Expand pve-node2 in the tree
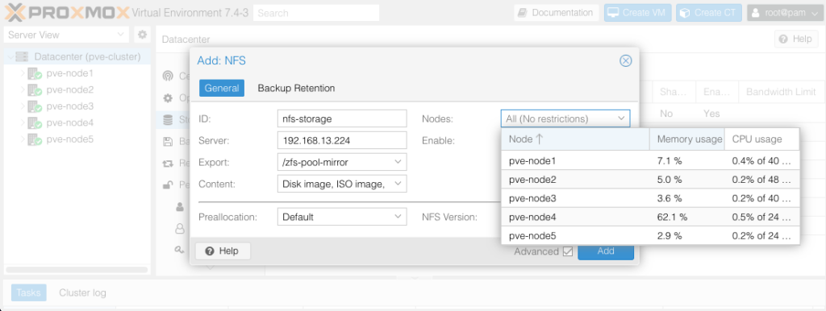 point(23,90)
